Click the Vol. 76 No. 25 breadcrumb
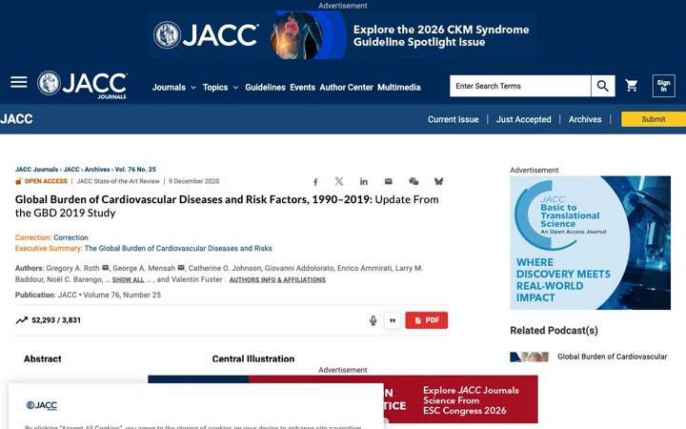 (135, 170)
